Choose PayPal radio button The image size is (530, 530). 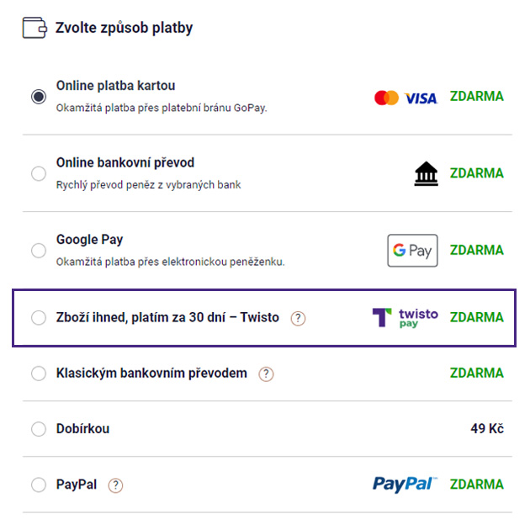[x=38, y=485]
